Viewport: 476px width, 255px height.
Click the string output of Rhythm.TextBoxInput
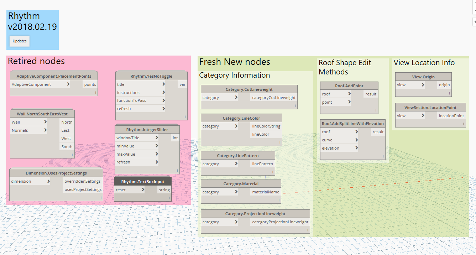164,190
